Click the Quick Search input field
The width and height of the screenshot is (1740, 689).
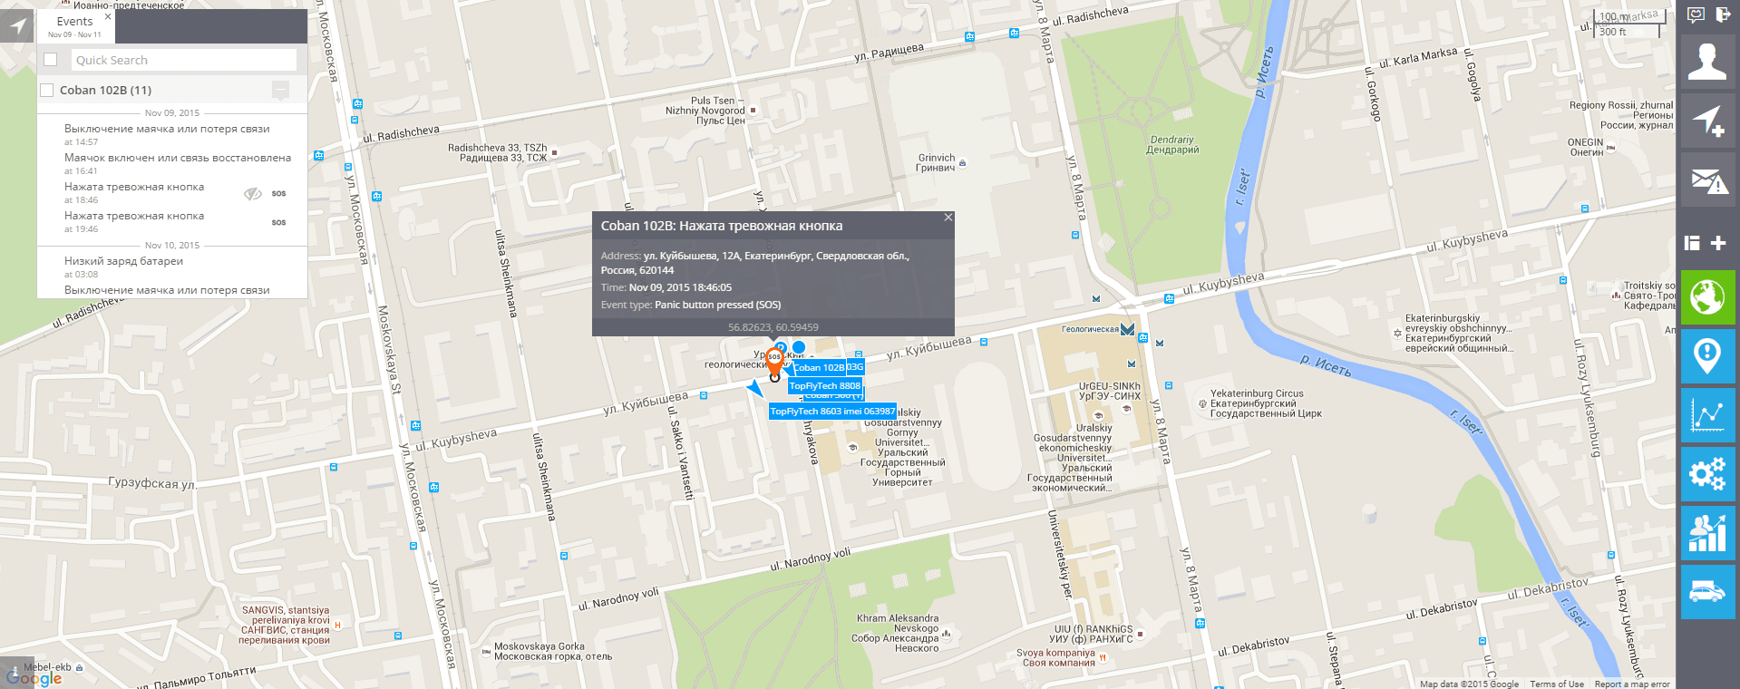[184, 60]
